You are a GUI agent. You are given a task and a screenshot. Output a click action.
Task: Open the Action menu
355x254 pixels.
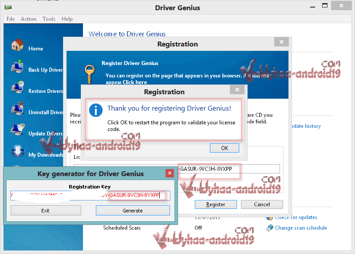click(x=28, y=19)
